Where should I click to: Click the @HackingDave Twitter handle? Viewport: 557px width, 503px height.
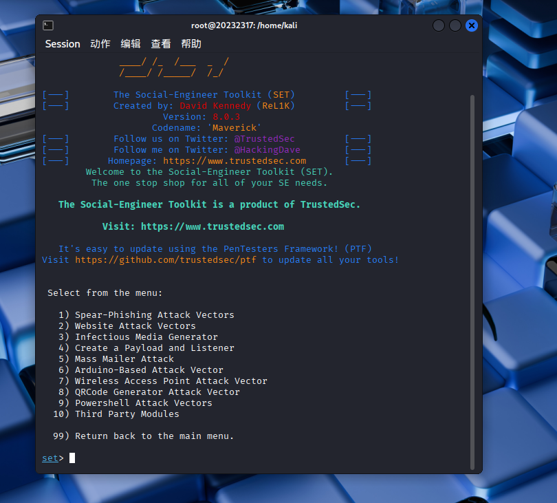pos(267,150)
